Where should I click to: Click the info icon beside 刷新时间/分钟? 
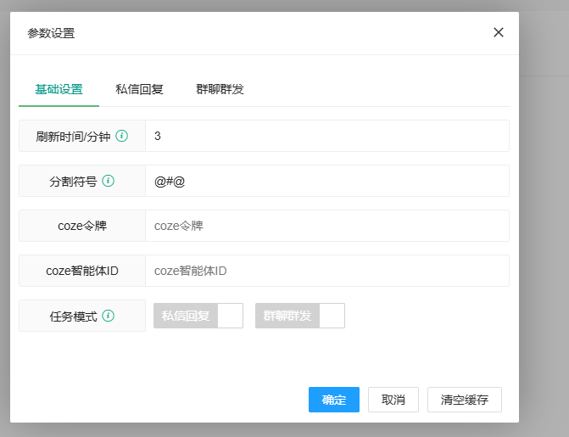pos(122,136)
